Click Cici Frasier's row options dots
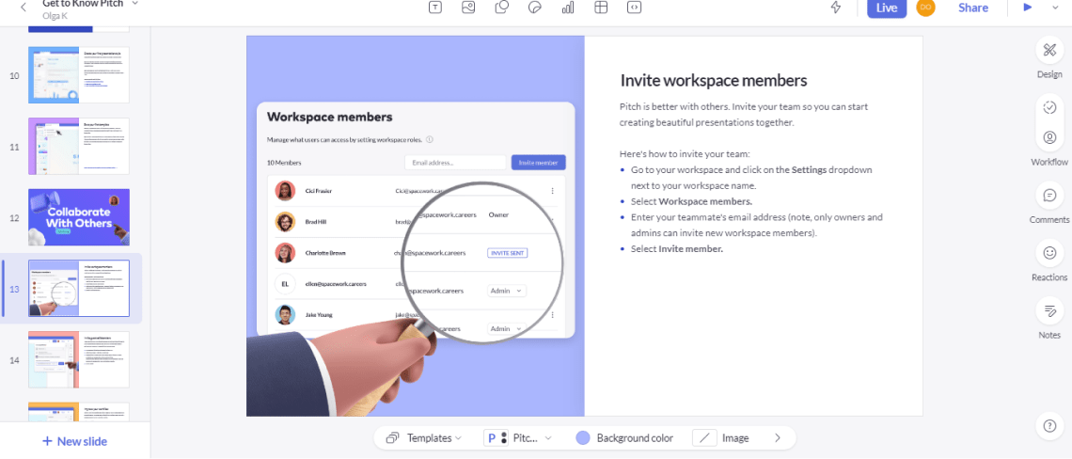The width and height of the screenshot is (1072, 459). click(552, 191)
